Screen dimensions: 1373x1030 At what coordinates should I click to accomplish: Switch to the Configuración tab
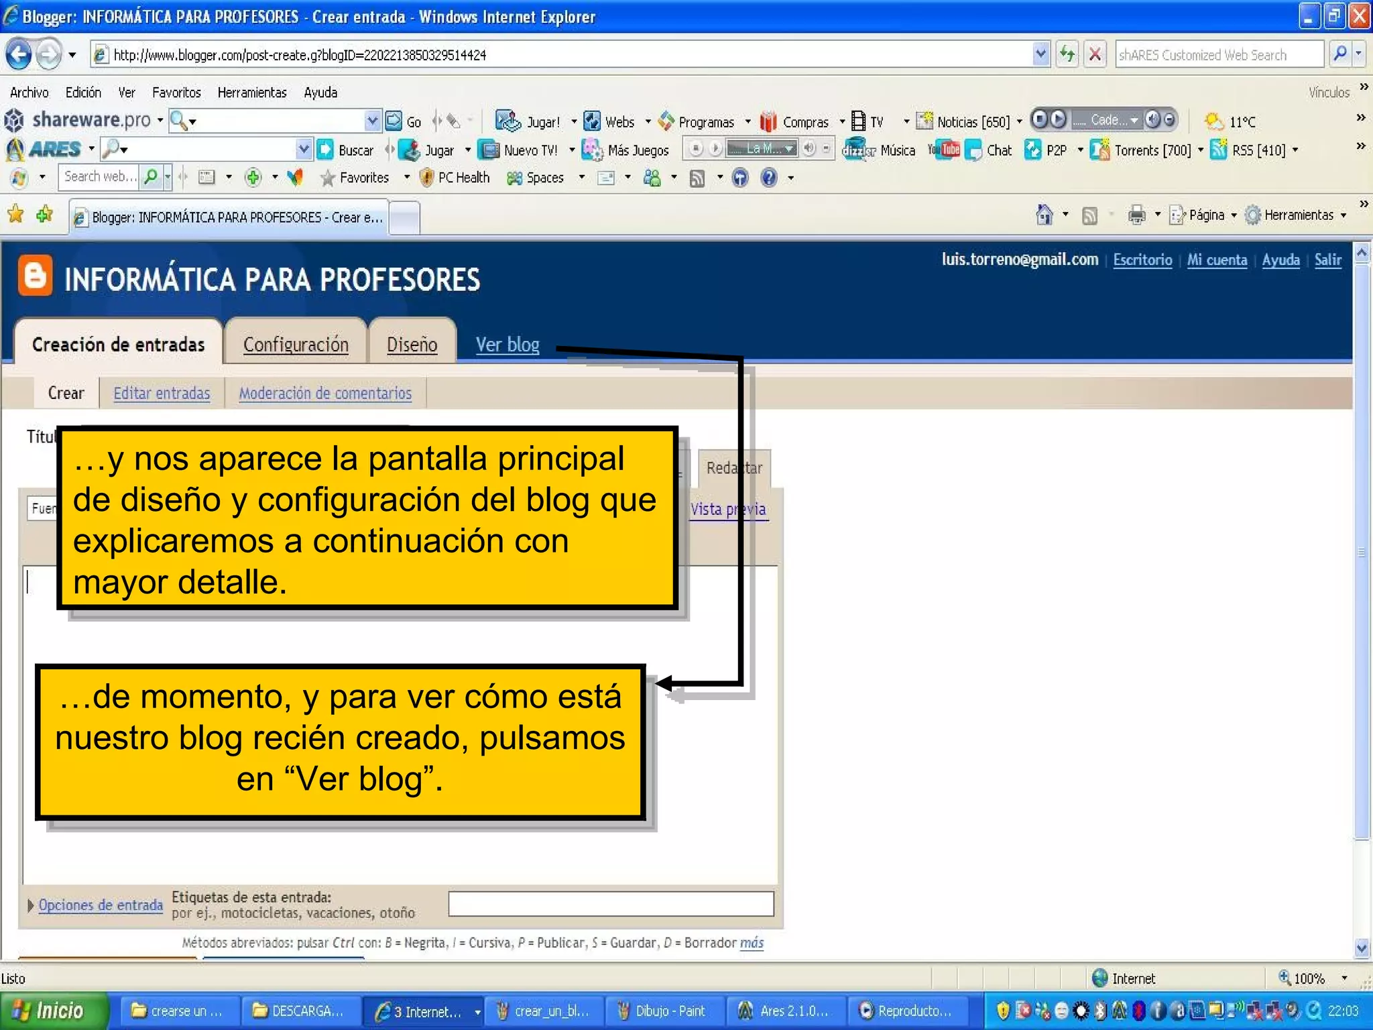coord(296,344)
